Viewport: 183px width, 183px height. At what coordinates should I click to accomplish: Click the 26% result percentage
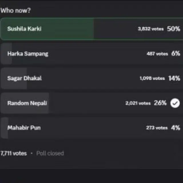click(160, 103)
